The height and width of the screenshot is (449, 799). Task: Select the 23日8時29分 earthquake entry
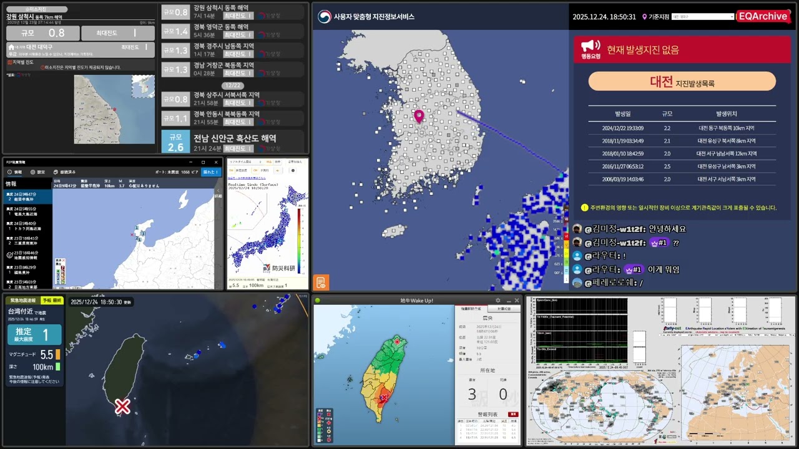coord(28,270)
